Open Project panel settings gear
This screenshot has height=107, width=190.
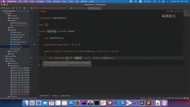[x=24, y=8]
